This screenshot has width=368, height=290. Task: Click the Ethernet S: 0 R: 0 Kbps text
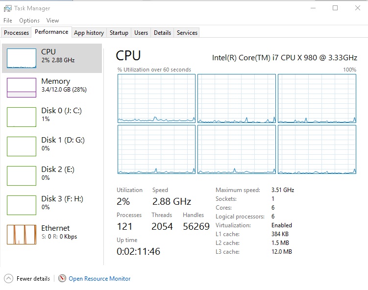click(x=59, y=237)
